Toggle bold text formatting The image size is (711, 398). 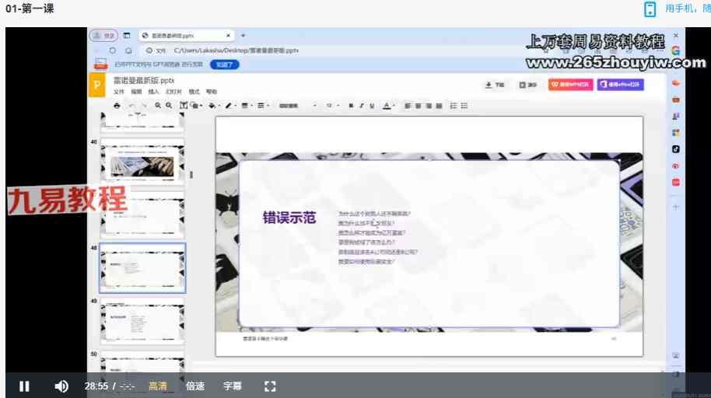(x=351, y=105)
